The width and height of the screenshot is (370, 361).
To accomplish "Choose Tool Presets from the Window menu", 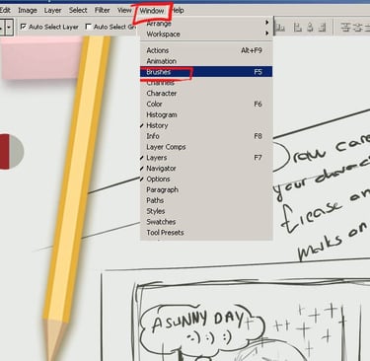I will [x=206, y=233].
